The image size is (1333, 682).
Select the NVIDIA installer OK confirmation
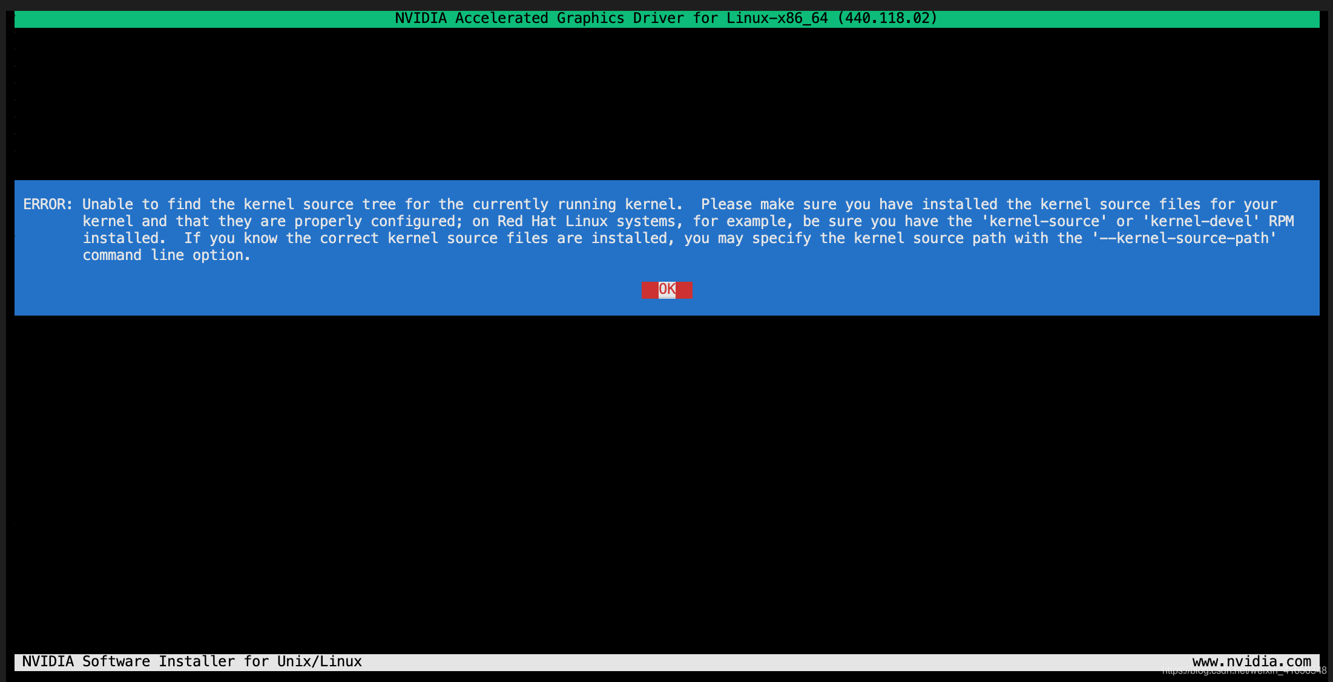tap(666, 289)
